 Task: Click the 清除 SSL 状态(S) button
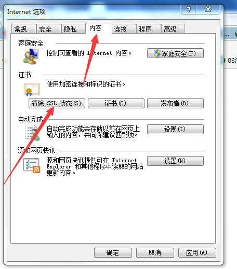[x=57, y=103]
